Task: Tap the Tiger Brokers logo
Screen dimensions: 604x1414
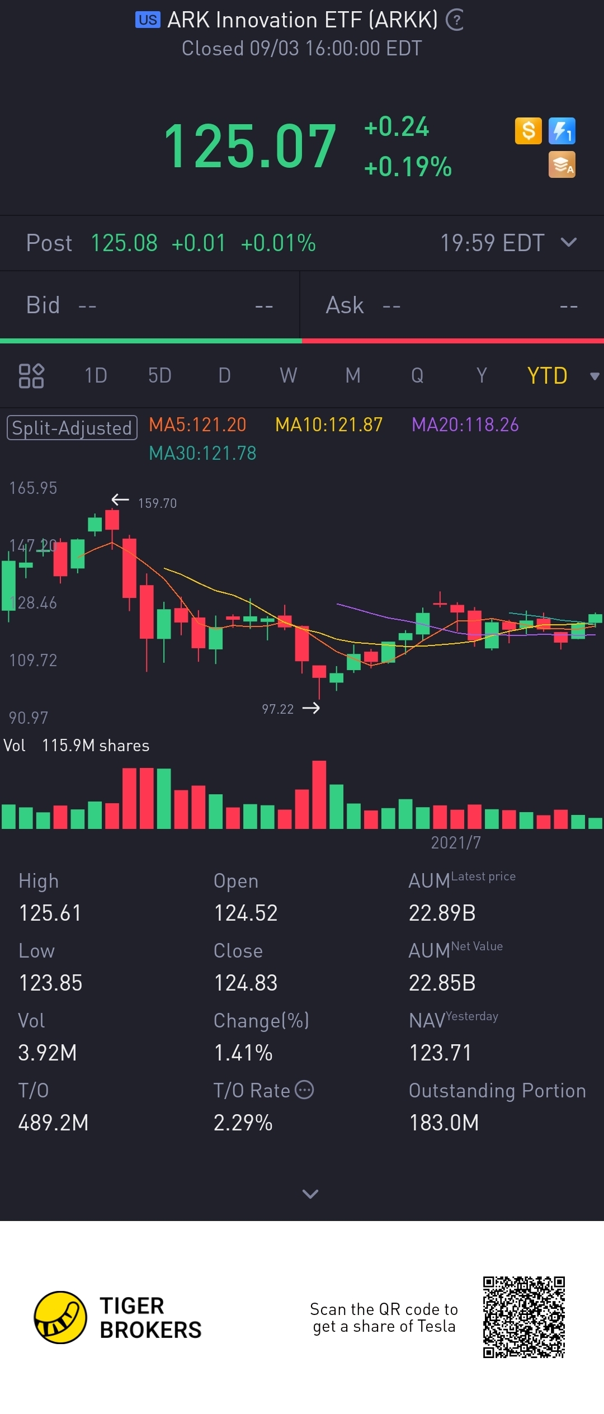Action: point(117,1318)
